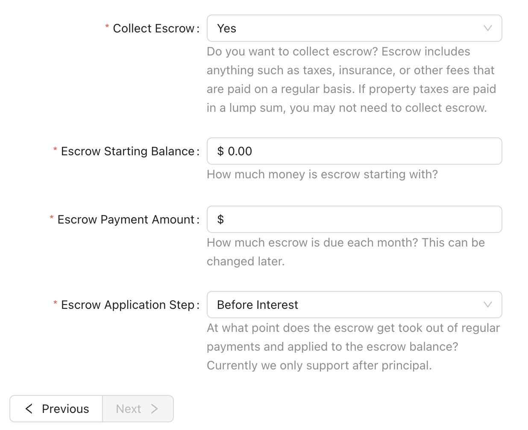Click the dollar sign in Payment Amount field
This screenshot has height=430, width=528.
[220, 219]
